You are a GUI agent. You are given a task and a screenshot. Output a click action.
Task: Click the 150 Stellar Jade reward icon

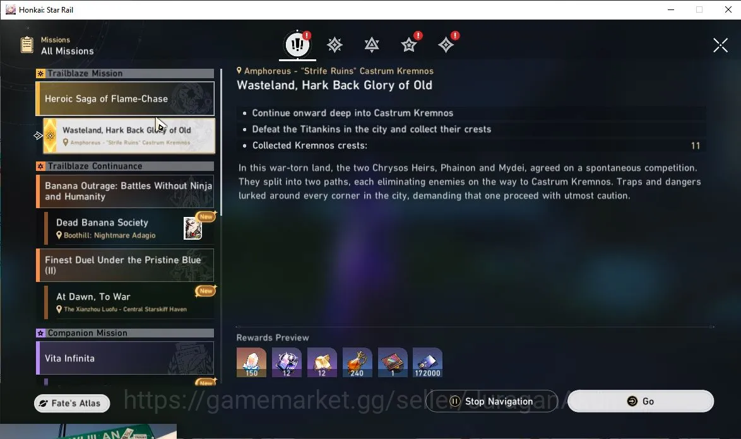point(251,363)
